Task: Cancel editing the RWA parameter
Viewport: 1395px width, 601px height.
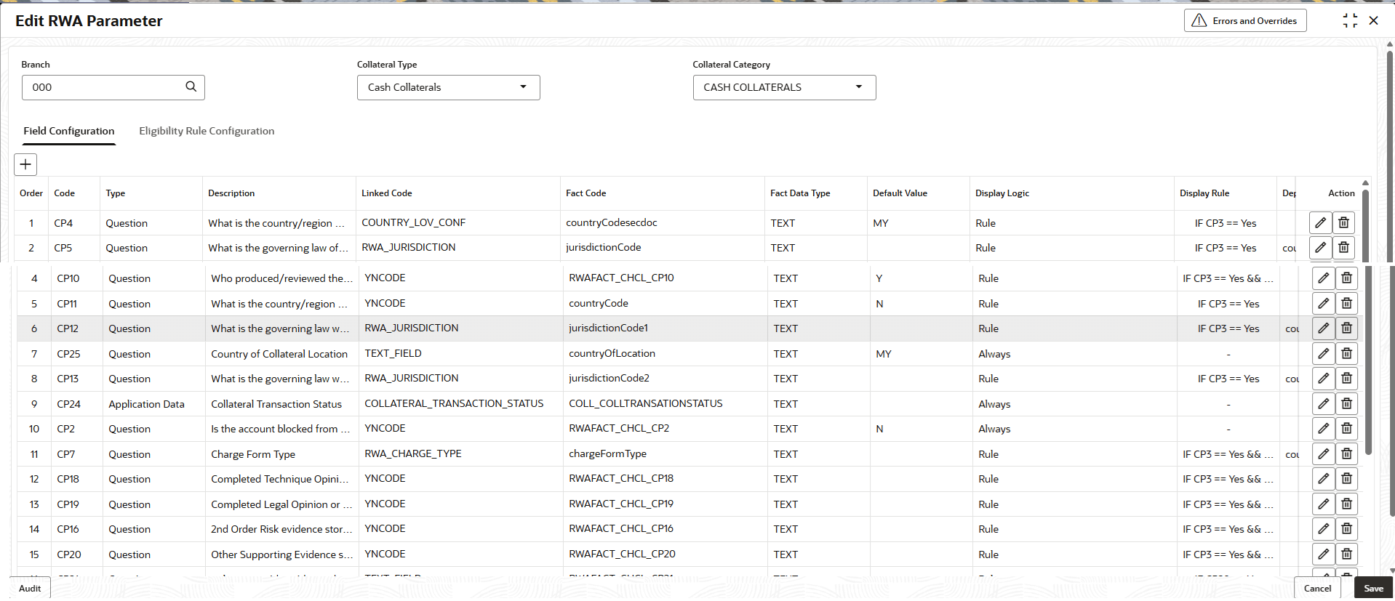Action: pos(1317,588)
